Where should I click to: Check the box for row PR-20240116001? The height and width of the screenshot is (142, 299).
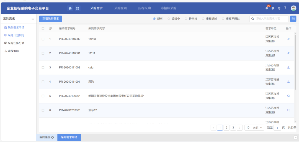coord(43,53)
